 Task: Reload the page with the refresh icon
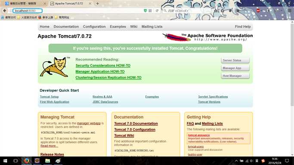(x=157, y=11)
